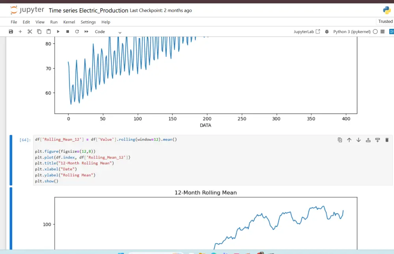Click the code line with rolling(window=12).mean()
394x254 pixels.
pyautogui.click(x=106, y=139)
